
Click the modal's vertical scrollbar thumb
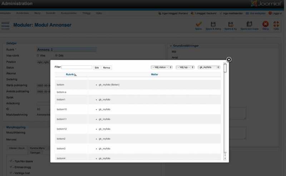tap(225, 68)
